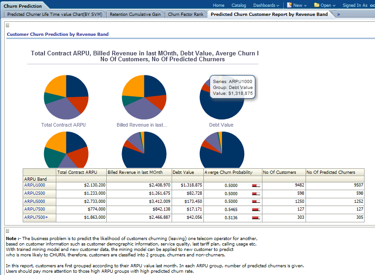Click the Billed Revenue in last month pie chart
The height and width of the screenshot is (275, 375).
[x=144, y=97]
